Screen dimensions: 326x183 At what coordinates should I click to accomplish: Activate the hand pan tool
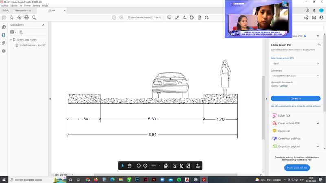click(130, 166)
